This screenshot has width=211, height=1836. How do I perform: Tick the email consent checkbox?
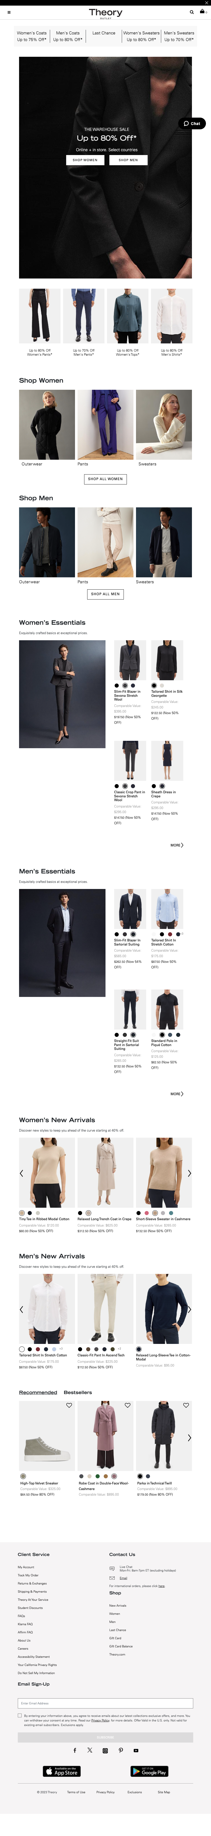pos(20,1716)
